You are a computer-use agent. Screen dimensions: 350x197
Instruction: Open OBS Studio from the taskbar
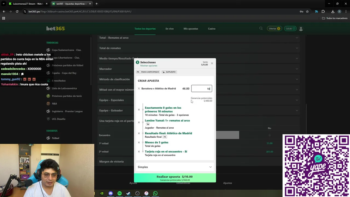tap(137, 193)
